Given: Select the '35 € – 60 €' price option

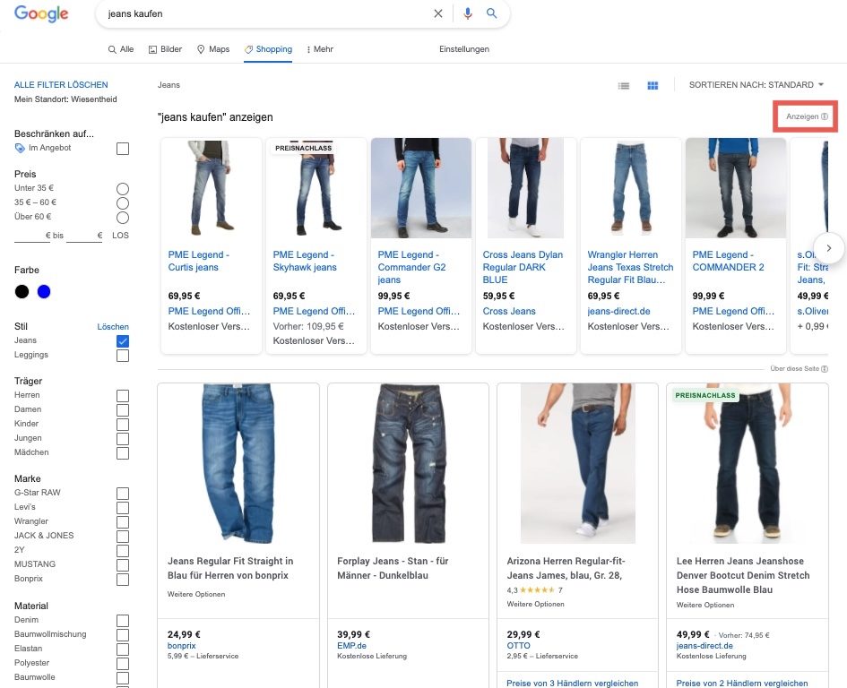Looking at the screenshot, I should [x=123, y=203].
